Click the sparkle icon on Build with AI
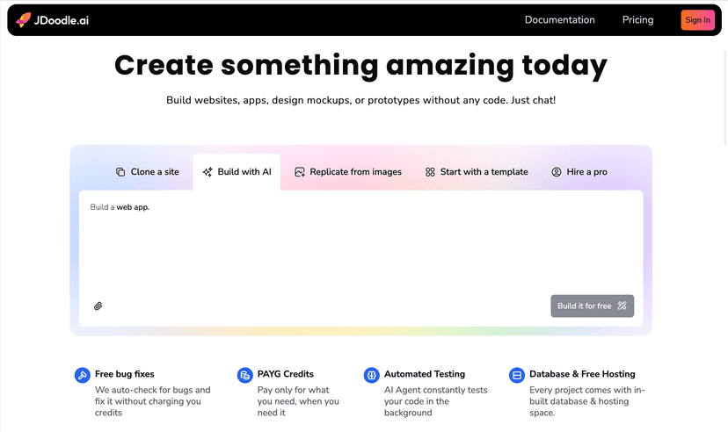728x432 pixels. pos(207,172)
